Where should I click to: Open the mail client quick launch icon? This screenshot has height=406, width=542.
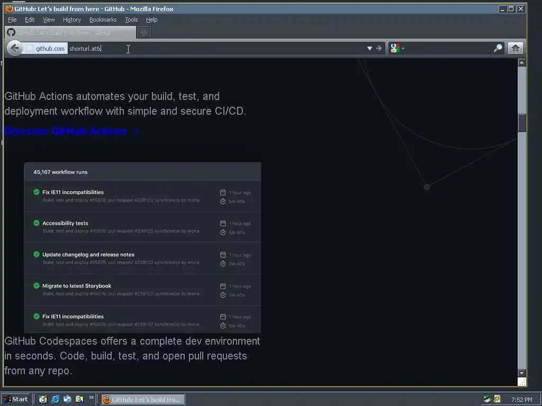pyautogui.click(x=67, y=399)
